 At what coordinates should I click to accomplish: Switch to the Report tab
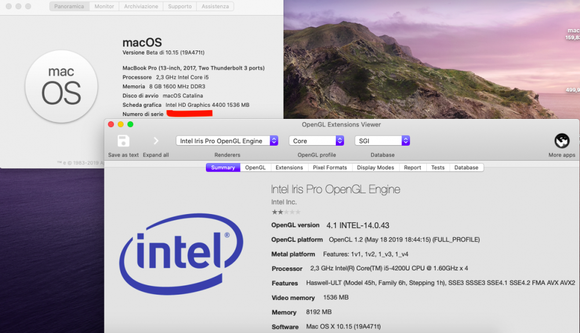pos(412,168)
